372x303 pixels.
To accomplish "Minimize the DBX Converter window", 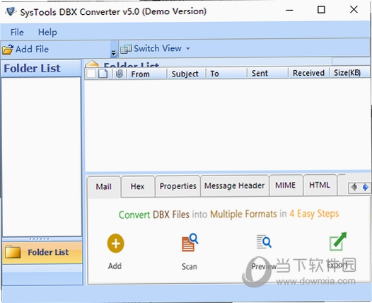I will tap(289, 10).
